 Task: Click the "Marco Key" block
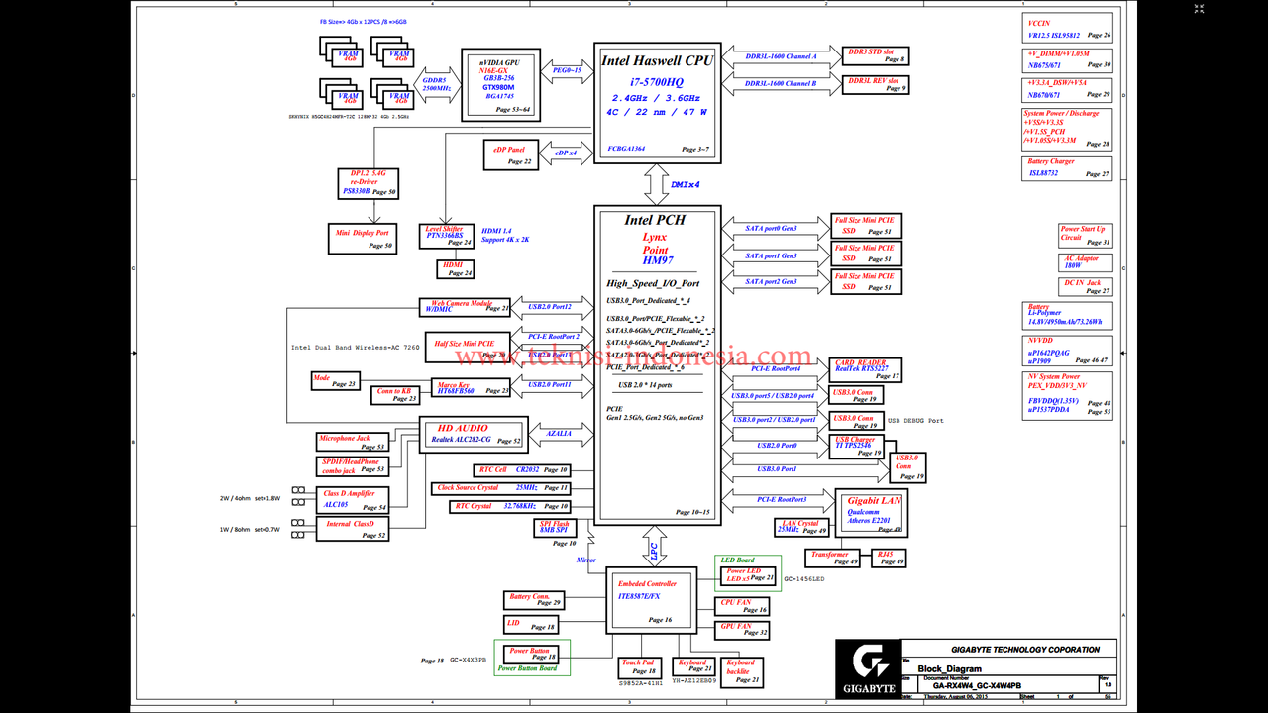pyautogui.click(x=470, y=388)
